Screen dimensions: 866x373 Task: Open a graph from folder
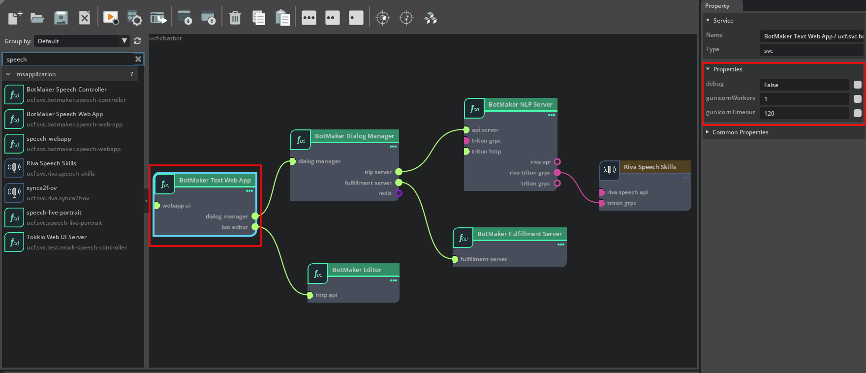click(x=37, y=18)
